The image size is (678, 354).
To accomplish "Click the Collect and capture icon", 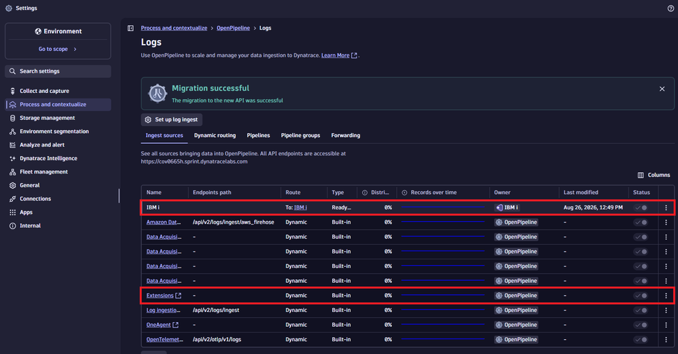I will tap(12, 91).
